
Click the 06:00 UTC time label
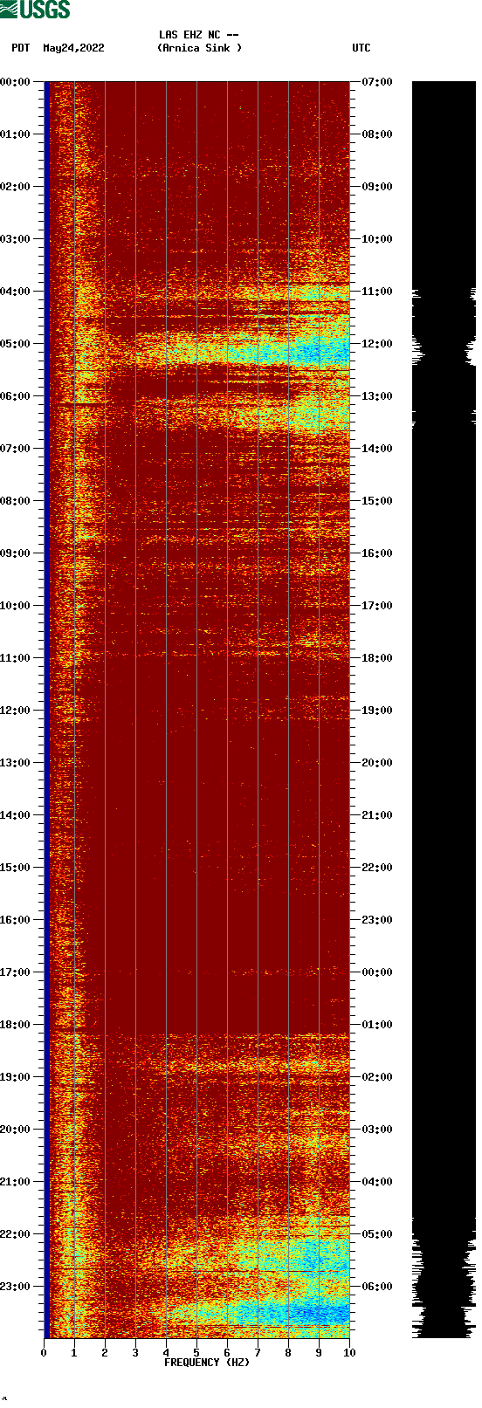(x=377, y=1287)
